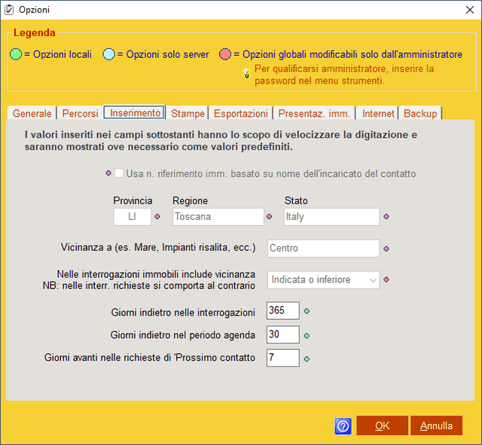This screenshot has width=482, height=445.
Task: Click green dot next to 365 days field
Action: point(307,311)
